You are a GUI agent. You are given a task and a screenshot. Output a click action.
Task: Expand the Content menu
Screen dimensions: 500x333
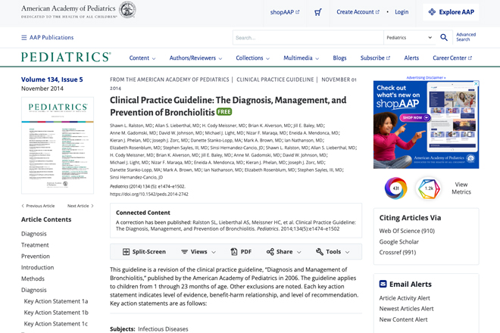(142, 58)
